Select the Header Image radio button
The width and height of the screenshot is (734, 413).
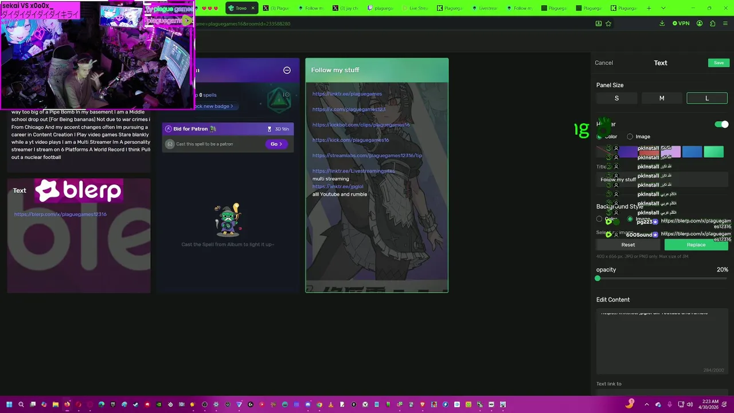630,137
